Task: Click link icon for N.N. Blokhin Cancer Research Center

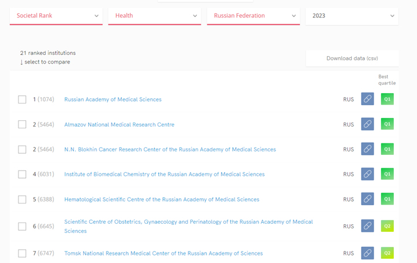Action: [x=367, y=149]
